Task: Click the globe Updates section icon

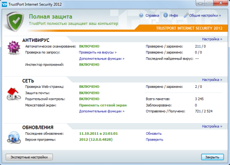Action: tap(14, 137)
